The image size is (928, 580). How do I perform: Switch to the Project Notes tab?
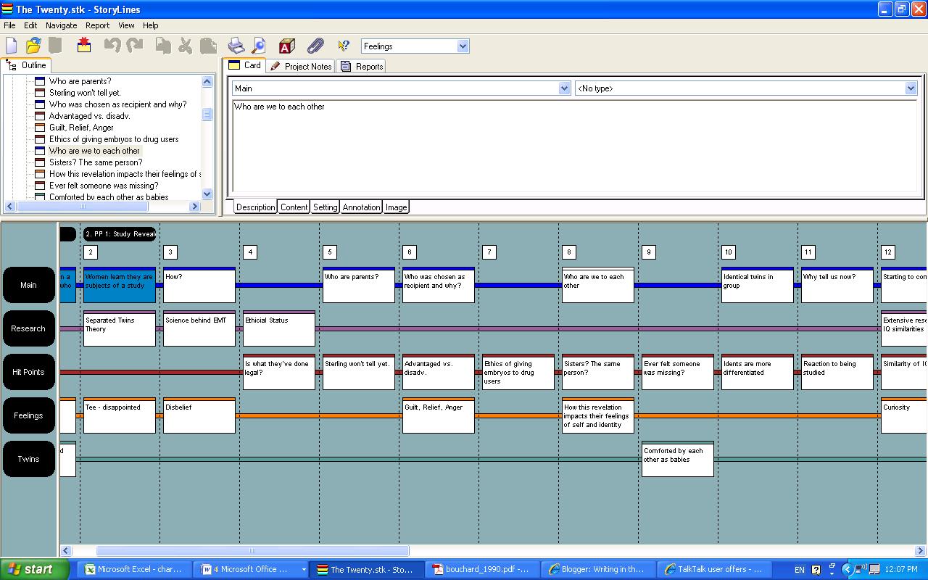pos(300,66)
